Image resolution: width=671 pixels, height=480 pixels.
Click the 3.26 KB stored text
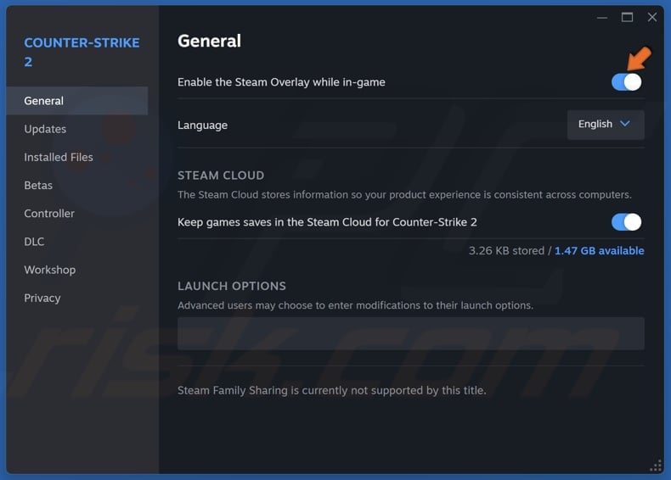pyautogui.click(x=506, y=250)
